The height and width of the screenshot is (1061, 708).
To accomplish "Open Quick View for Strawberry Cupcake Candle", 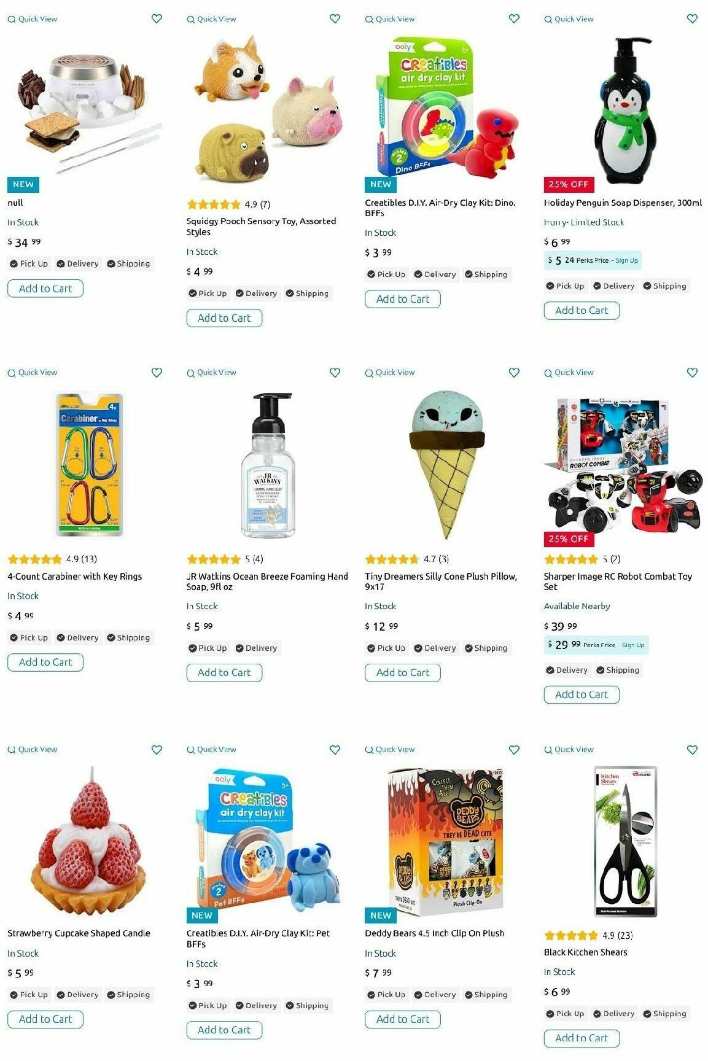I will pos(33,750).
